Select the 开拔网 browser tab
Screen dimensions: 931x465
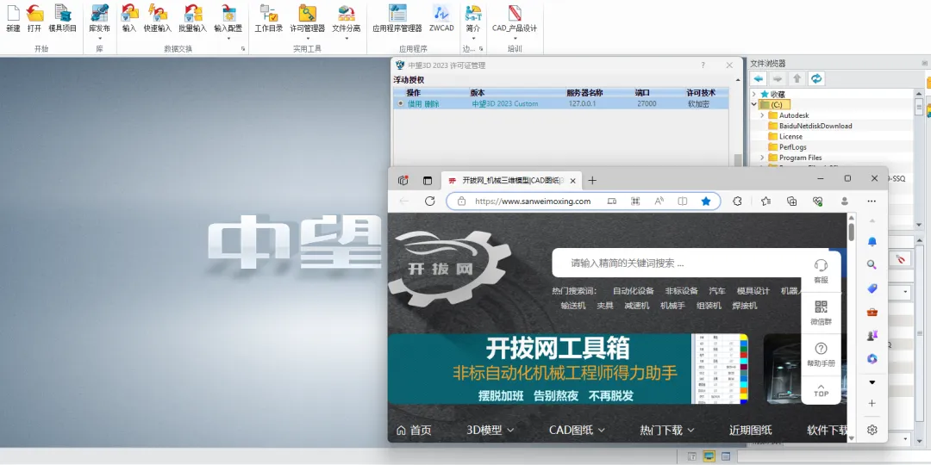click(510, 180)
